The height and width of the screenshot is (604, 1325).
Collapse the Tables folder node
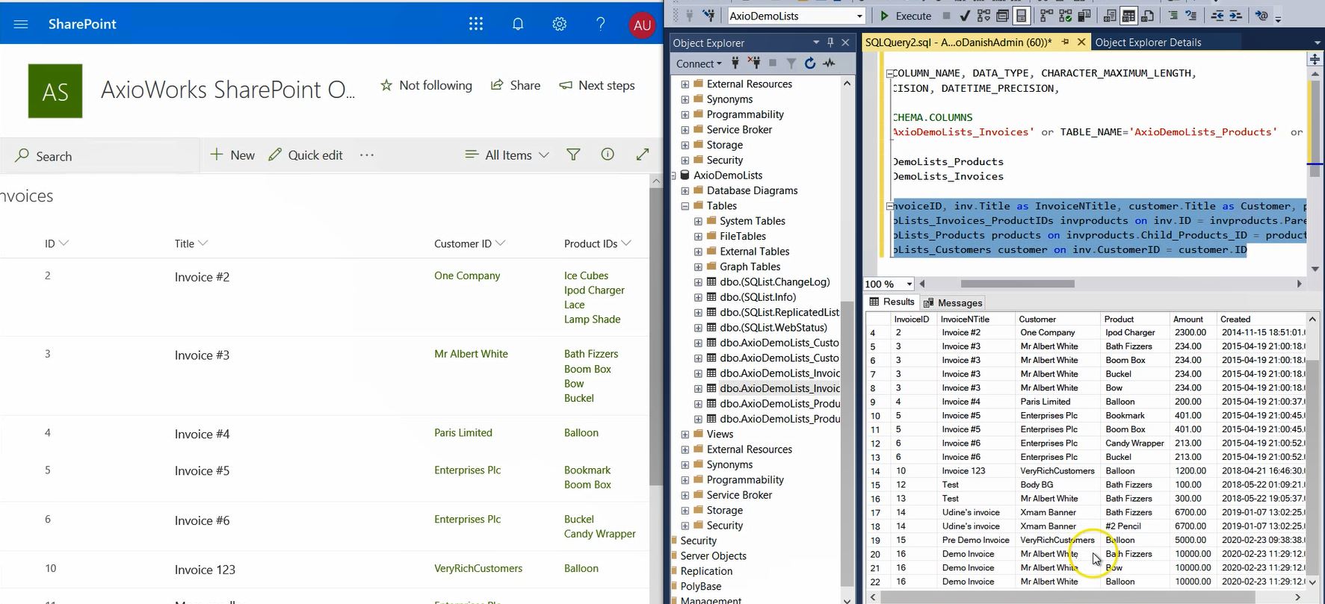pos(685,206)
